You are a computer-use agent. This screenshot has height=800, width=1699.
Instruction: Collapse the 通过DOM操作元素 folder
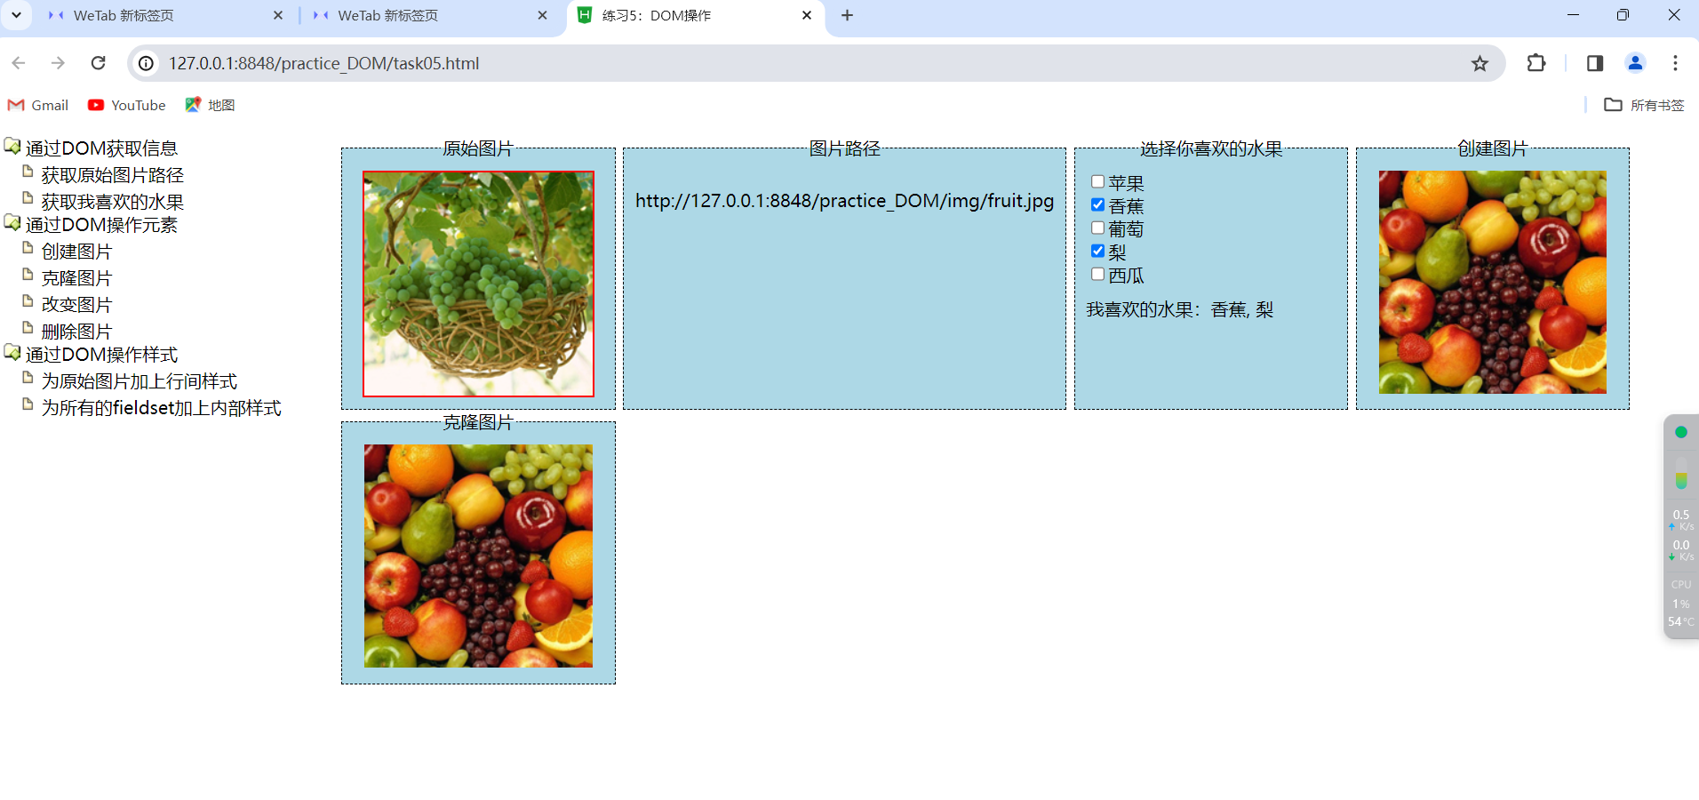tap(12, 223)
